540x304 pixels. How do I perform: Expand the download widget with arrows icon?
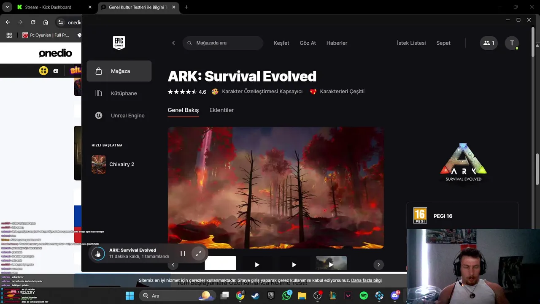pos(198,253)
